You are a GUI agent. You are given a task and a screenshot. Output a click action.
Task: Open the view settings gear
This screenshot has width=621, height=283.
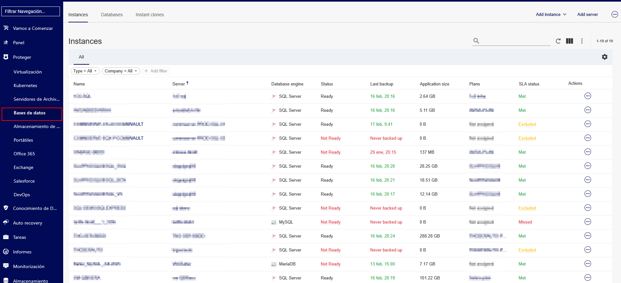pos(605,57)
